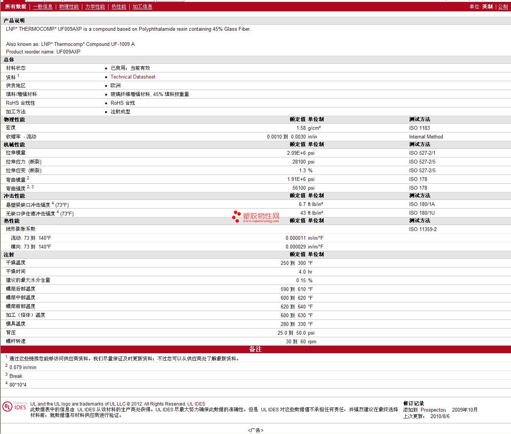
Task: Open the 一般信息 tab
Action: tap(43, 6)
